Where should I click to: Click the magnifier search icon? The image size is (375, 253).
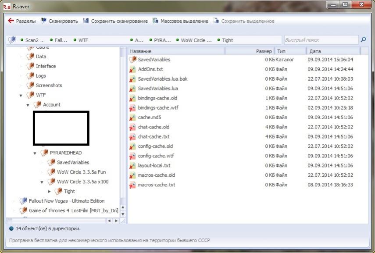click(363, 40)
